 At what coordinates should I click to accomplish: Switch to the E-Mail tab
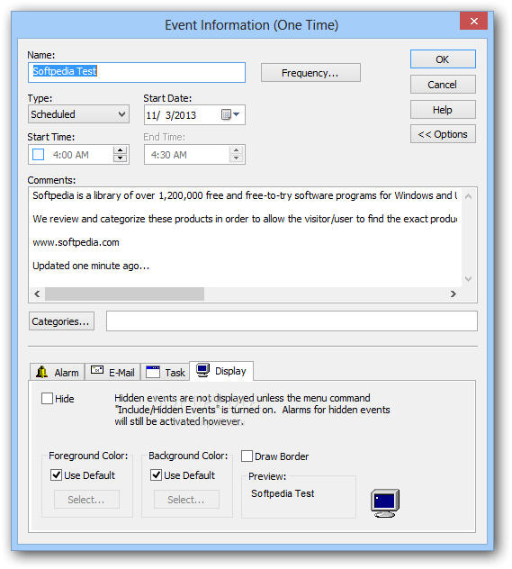pyautogui.click(x=112, y=373)
